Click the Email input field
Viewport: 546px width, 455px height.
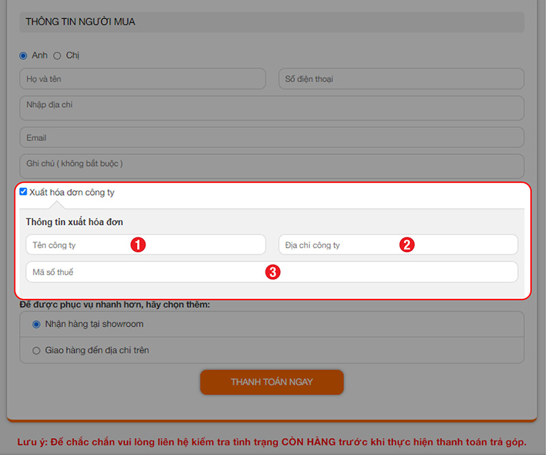[x=272, y=138]
